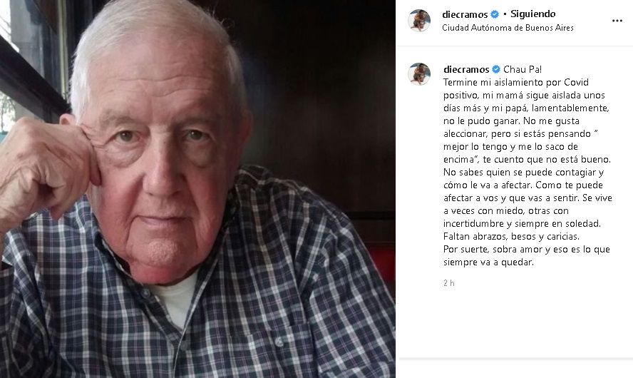The width and height of the screenshot is (633, 378).
Task: Click the Chau Pa! caption text
Action: (523, 69)
